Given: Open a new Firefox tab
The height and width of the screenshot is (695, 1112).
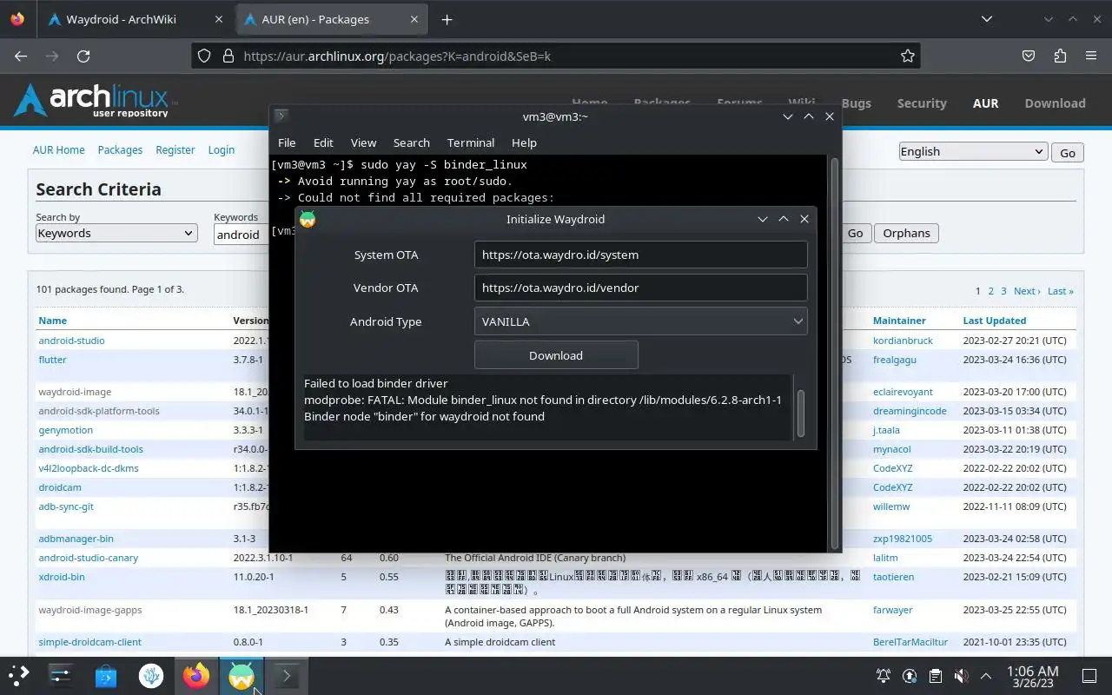Looking at the screenshot, I should (x=447, y=19).
